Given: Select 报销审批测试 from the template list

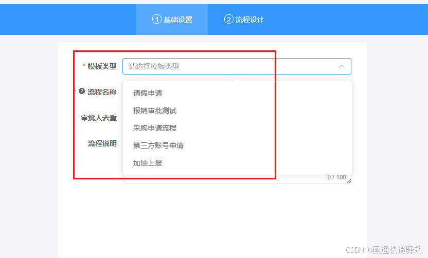Looking at the screenshot, I should point(237,110).
